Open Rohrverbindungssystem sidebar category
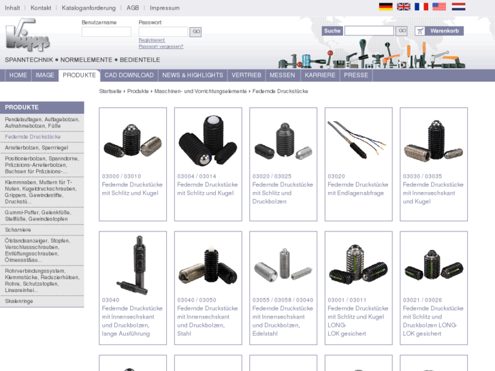The image size is (495, 371). [42, 280]
